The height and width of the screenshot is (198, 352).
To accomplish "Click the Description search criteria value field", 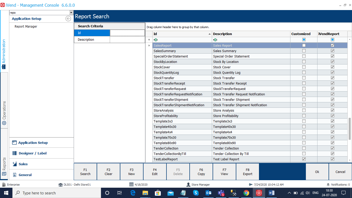I will 127,40.
